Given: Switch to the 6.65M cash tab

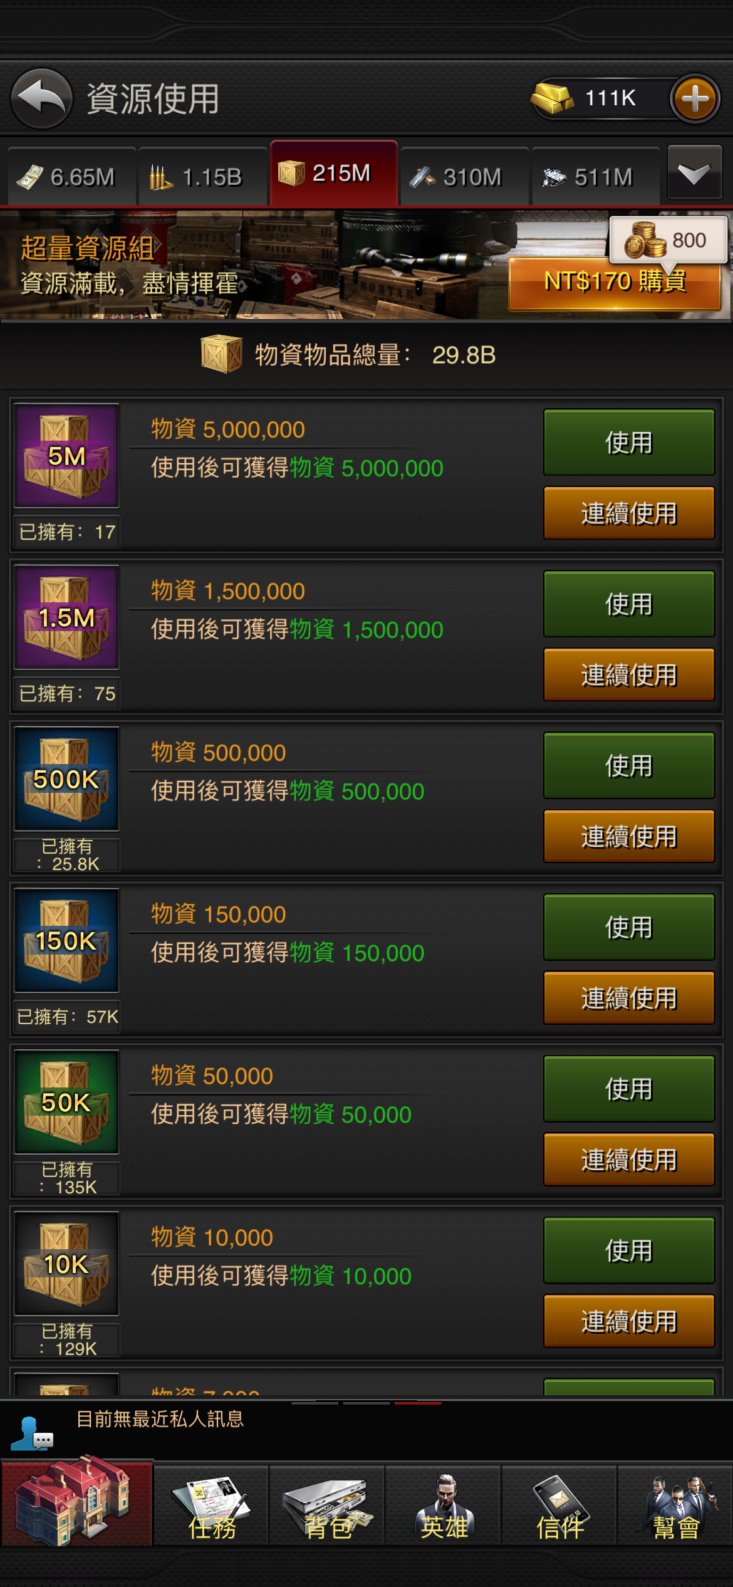Looking at the screenshot, I should click(x=71, y=177).
